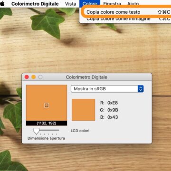The height and width of the screenshot is (171, 171).
Task: Click the LCD colori label
Action: point(80,131)
